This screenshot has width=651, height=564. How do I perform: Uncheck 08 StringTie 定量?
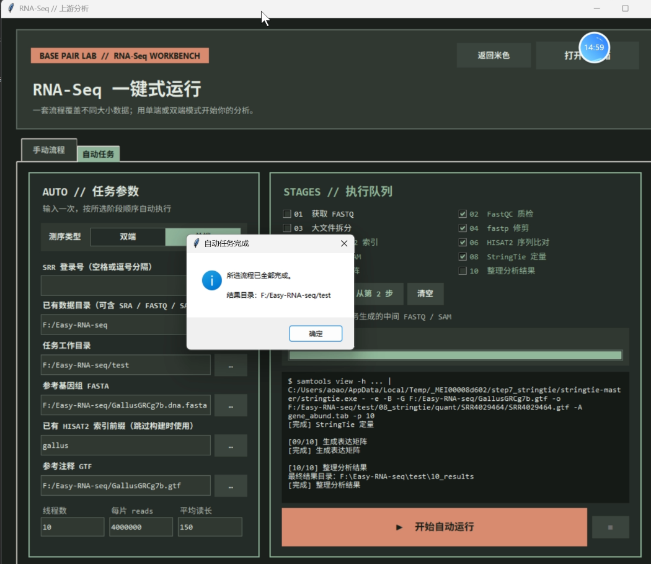[x=463, y=256]
